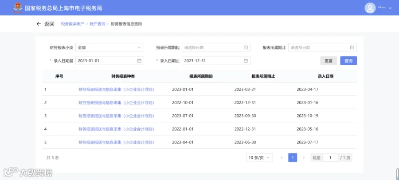Screen dimensions: 399x180
Task: Select the 2023-07-17 entry date cell
Action: [307, 142]
